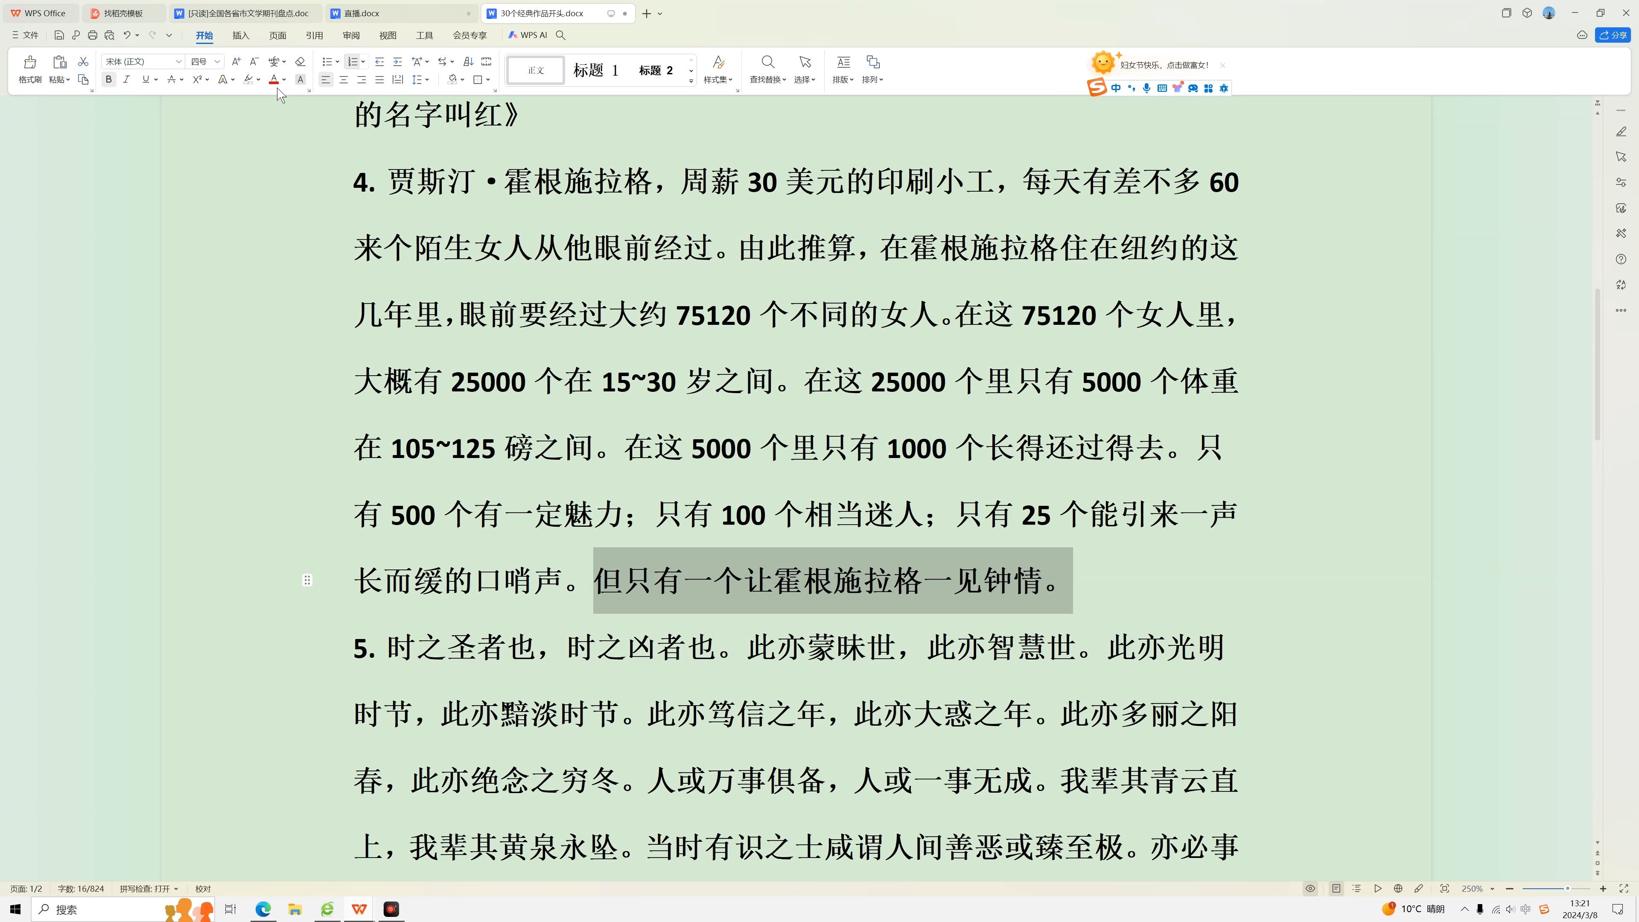1639x922 pixels.
Task: Click the Share (分享) button
Action: click(x=1613, y=35)
